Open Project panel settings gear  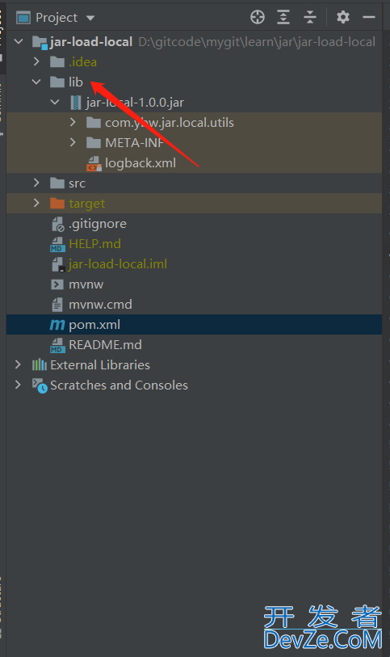pyautogui.click(x=342, y=17)
